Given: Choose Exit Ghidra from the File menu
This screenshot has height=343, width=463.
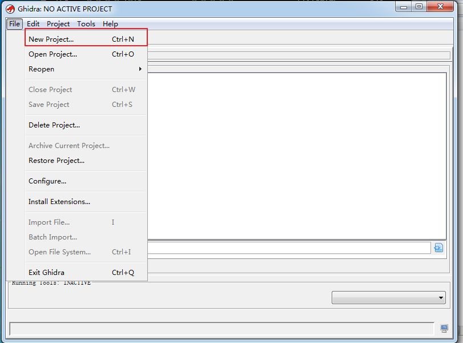Looking at the screenshot, I should pos(86,273).
